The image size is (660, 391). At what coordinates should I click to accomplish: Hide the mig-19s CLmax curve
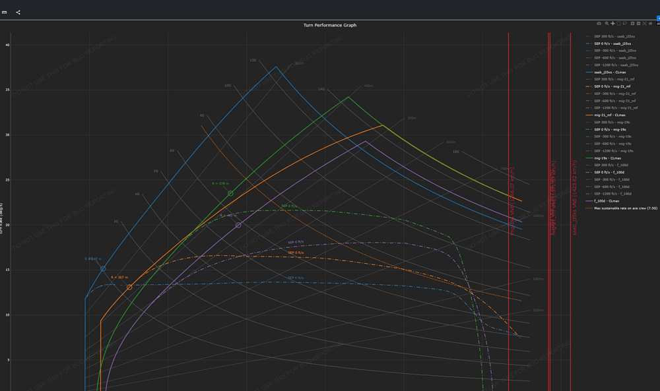pos(604,158)
